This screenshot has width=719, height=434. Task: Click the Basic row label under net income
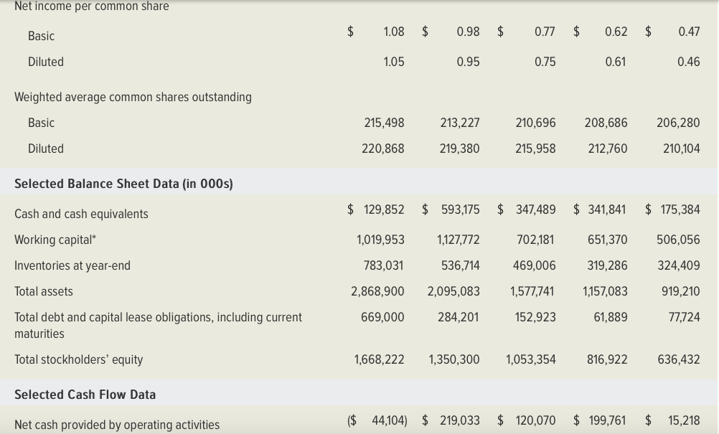(41, 36)
